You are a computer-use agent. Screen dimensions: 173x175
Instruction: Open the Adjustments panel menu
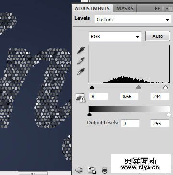pyautogui.click(x=169, y=9)
